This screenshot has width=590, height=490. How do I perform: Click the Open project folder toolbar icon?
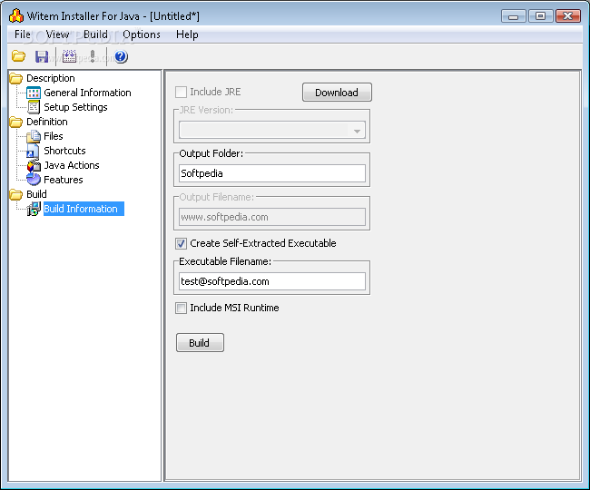[x=18, y=56]
